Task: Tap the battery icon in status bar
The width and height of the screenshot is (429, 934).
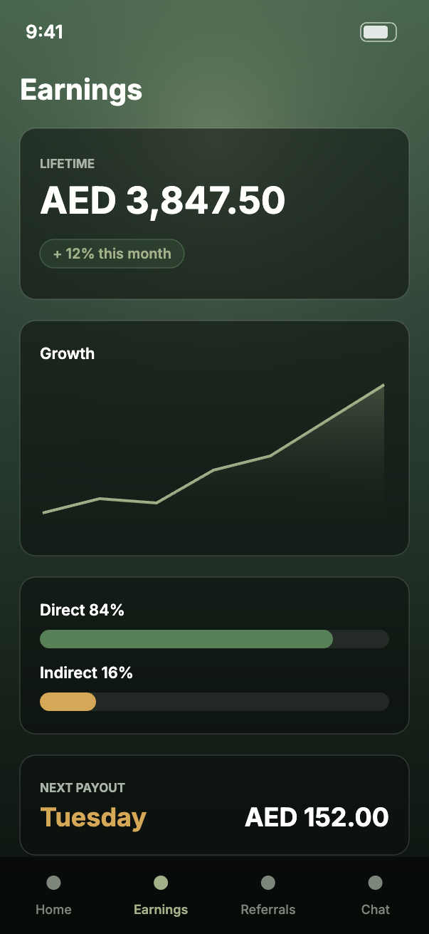Action: click(378, 32)
